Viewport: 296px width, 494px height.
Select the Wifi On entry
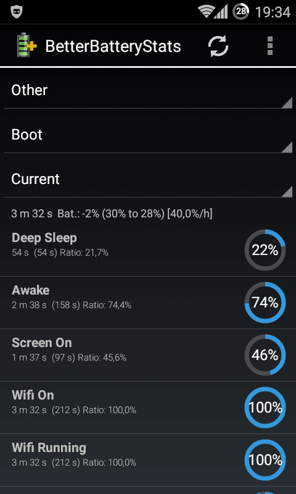click(148, 408)
